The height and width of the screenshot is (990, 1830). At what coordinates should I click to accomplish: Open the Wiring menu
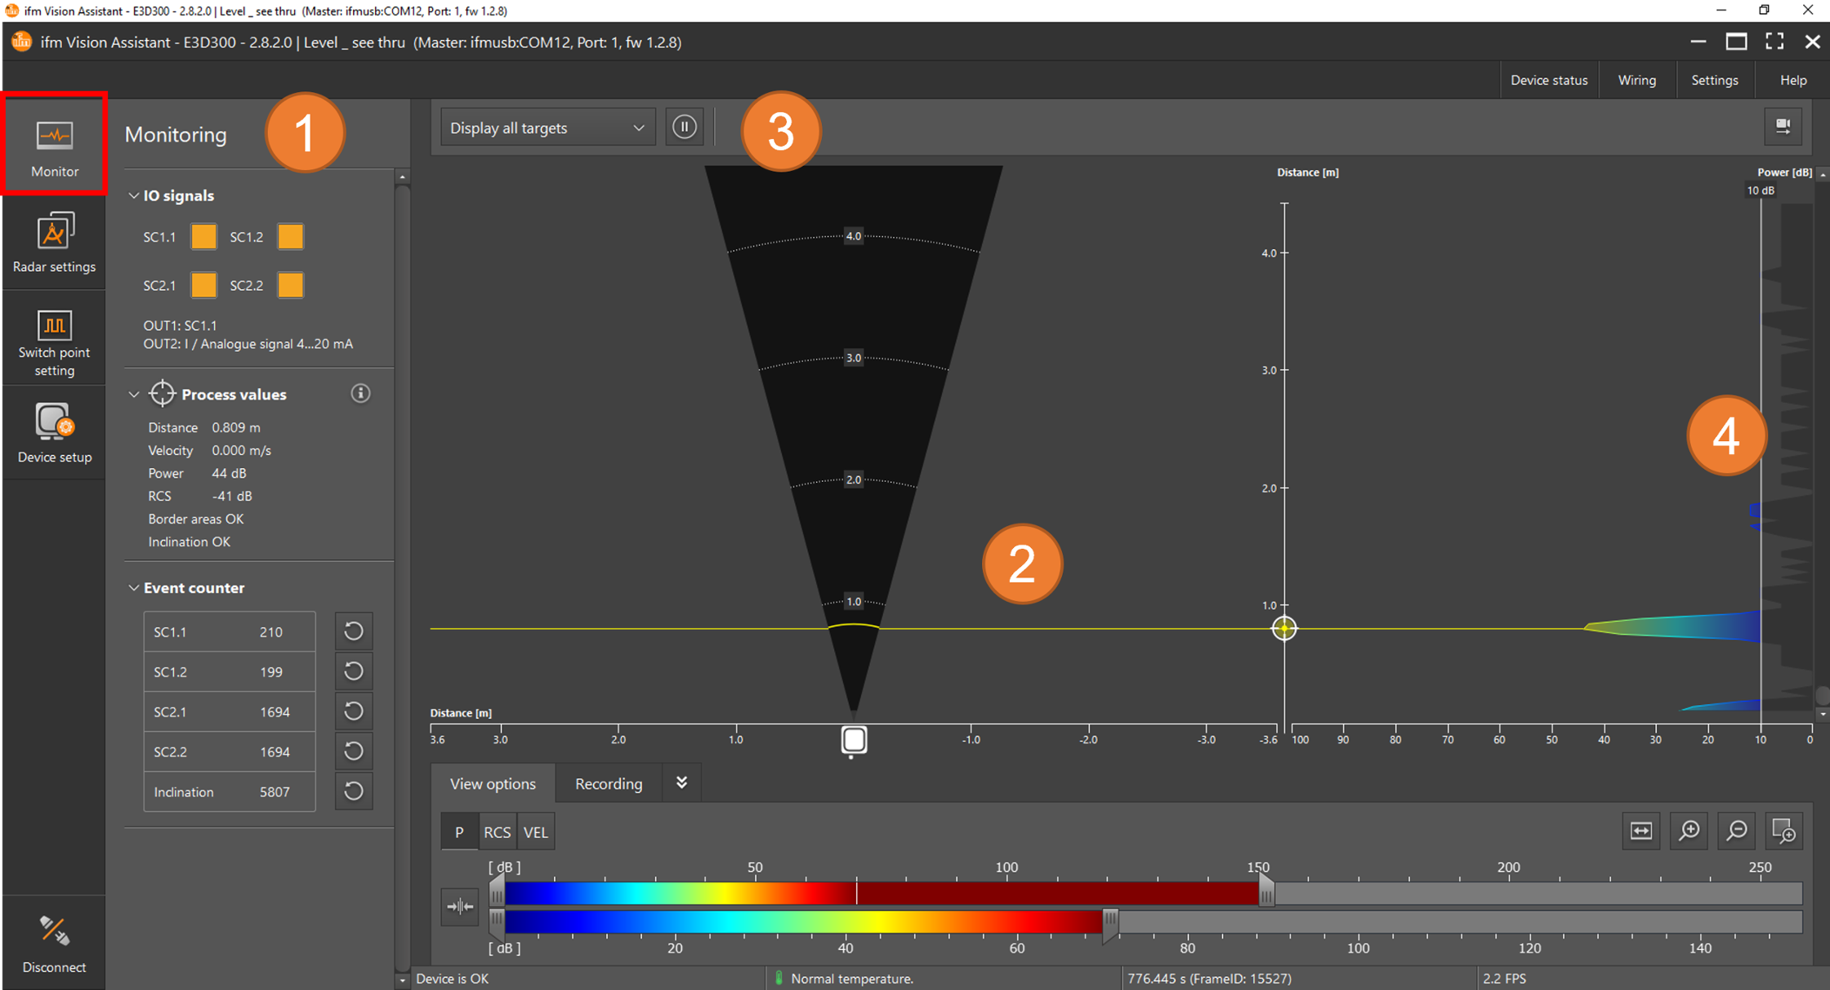point(1636,79)
